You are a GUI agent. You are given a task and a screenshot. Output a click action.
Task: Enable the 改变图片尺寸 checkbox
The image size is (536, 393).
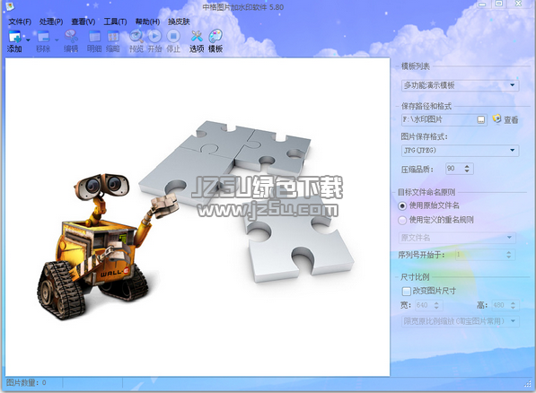click(406, 292)
